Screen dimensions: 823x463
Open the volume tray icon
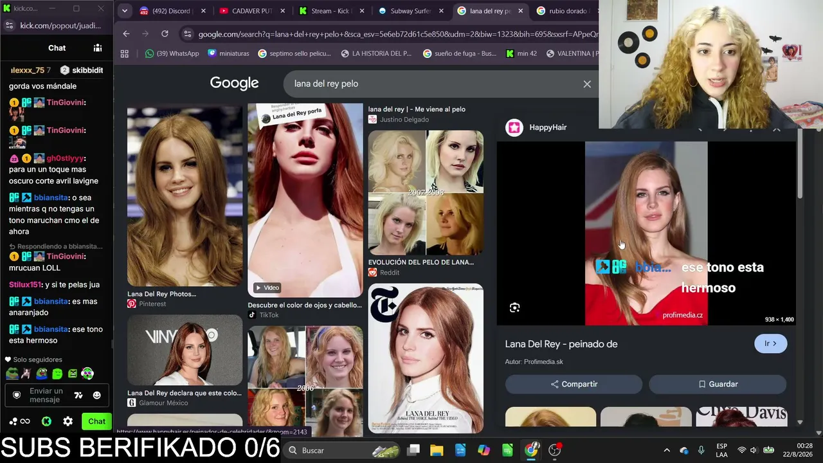754,450
